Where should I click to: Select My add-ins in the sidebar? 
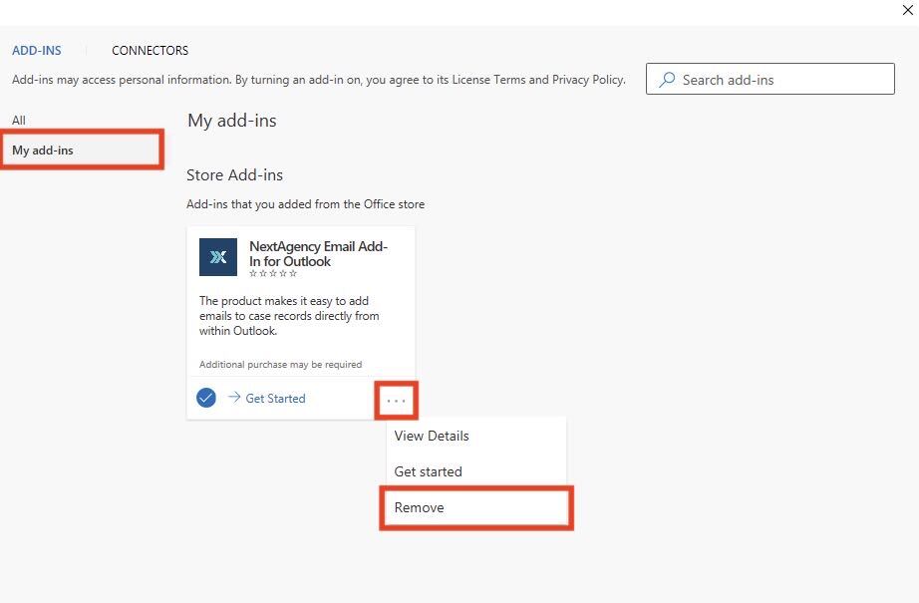tap(82, 151)
